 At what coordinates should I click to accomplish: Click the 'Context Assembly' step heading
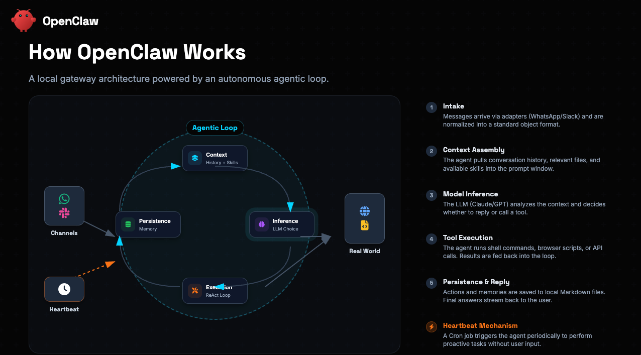point(474,150)
